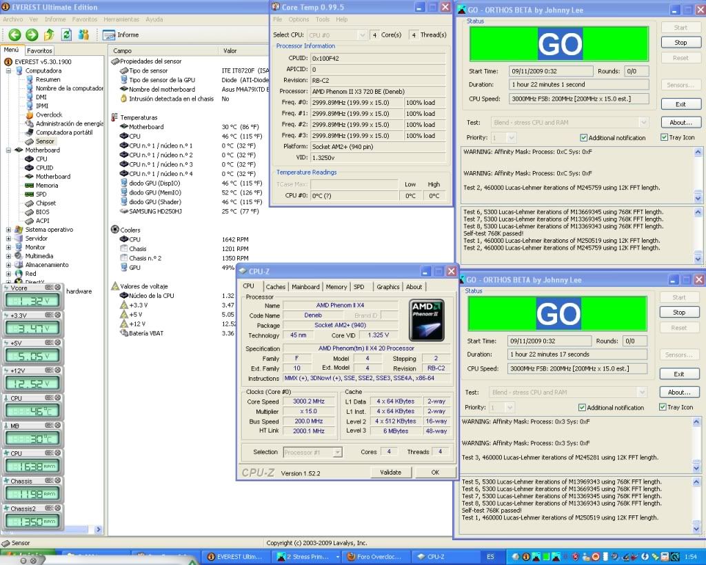This screenshot has height=565, width=706.
Task: Click the Valor column header in EVEREST
Action: (x=243, y=51)
